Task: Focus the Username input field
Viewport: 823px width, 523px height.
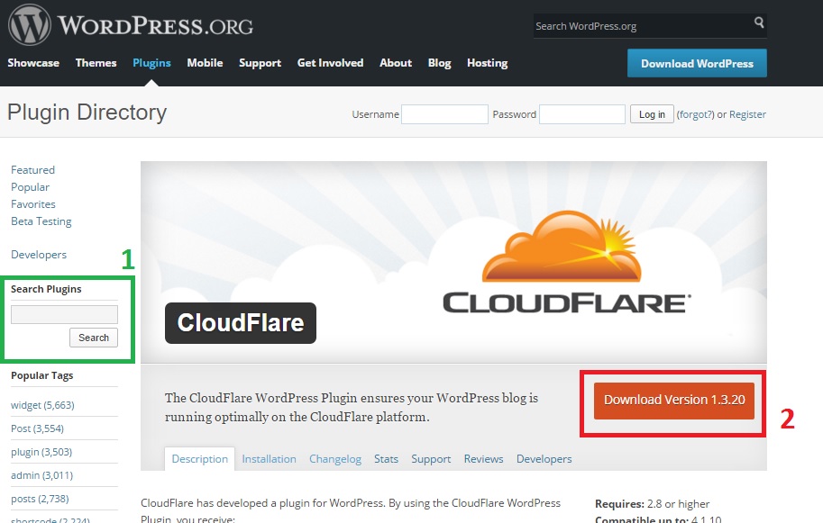Action: click(x=444, y=114)
